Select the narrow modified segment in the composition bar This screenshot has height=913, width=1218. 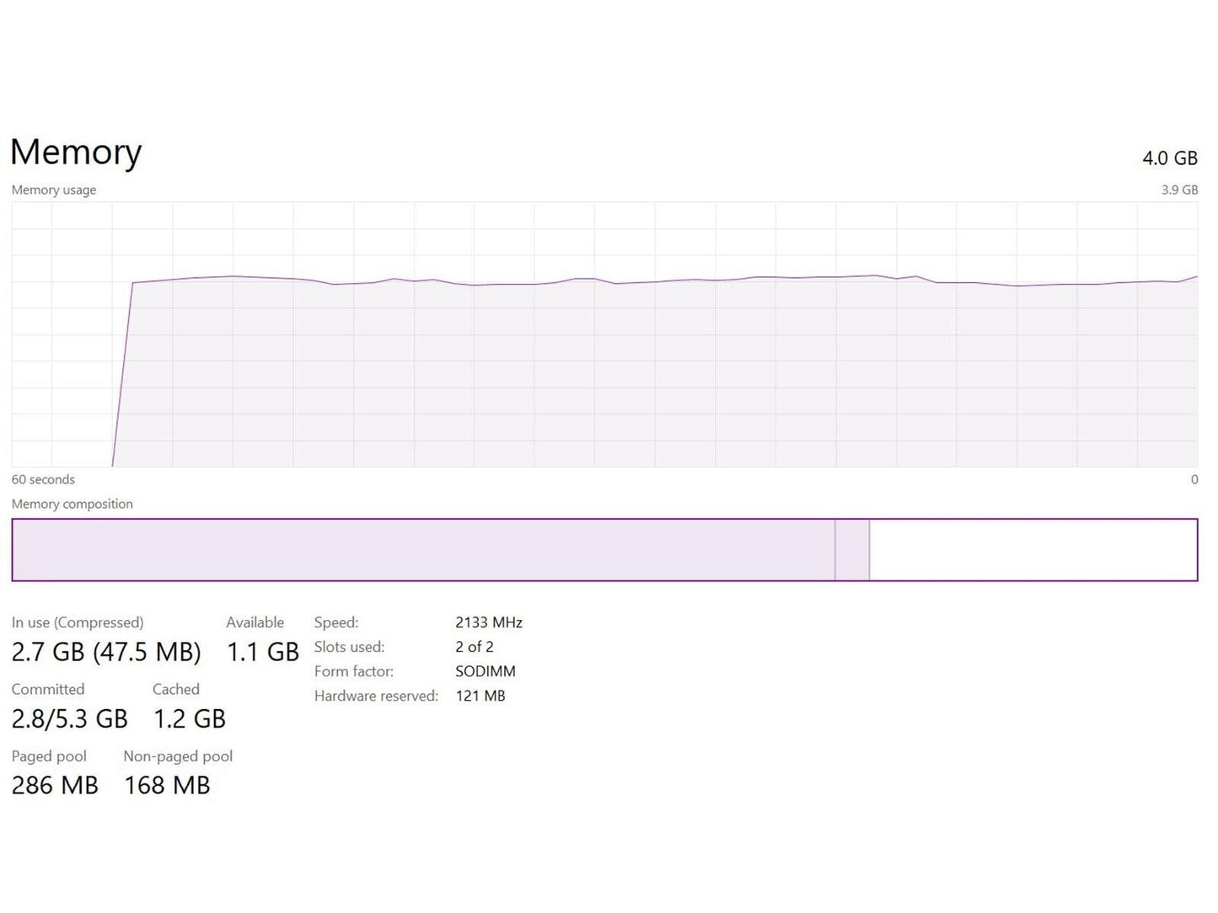[851, 550]
